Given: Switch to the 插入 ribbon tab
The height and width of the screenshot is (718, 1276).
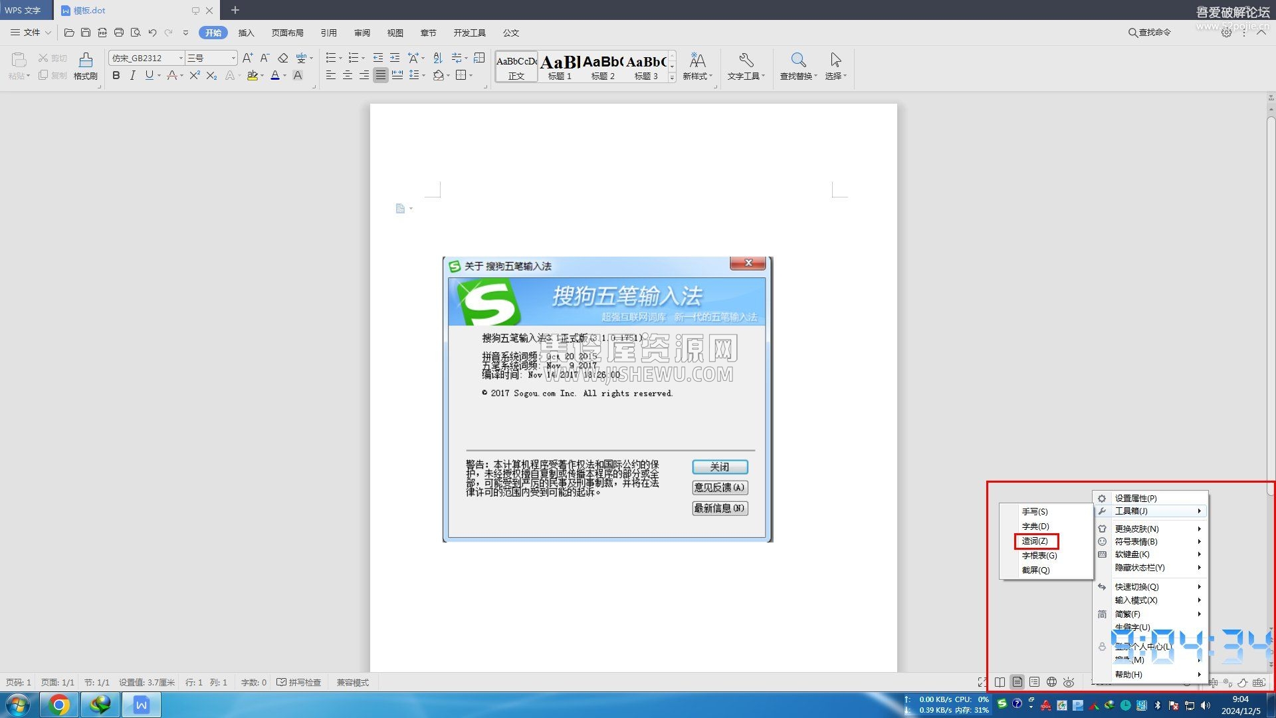Looking at the screenshot, I should (246, 33).
